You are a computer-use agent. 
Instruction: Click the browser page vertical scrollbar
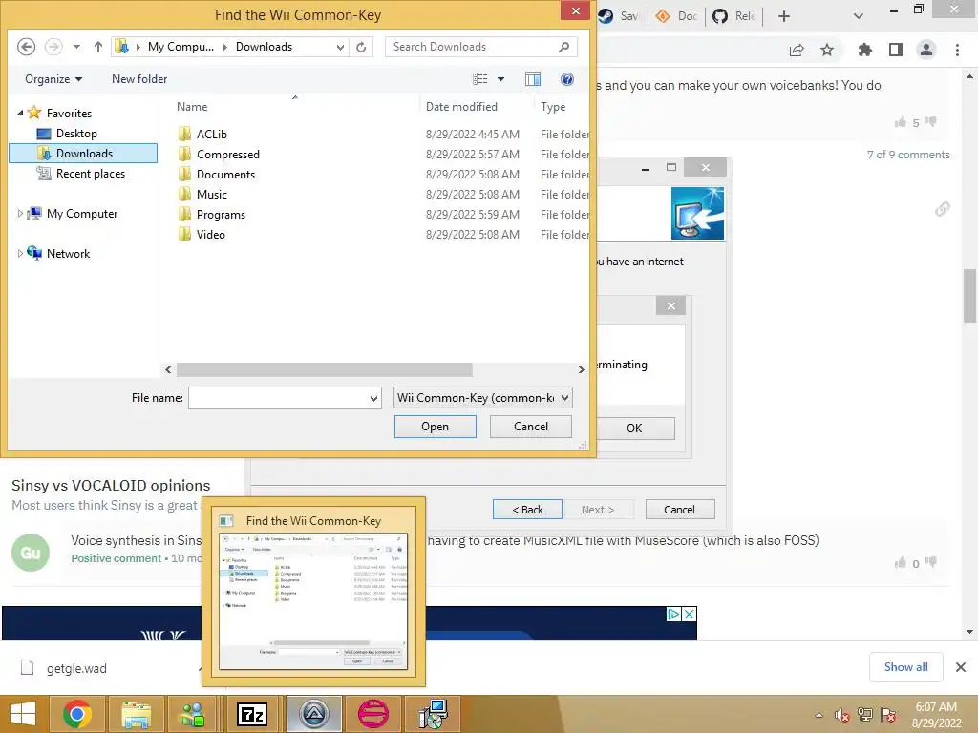point(969,296)
